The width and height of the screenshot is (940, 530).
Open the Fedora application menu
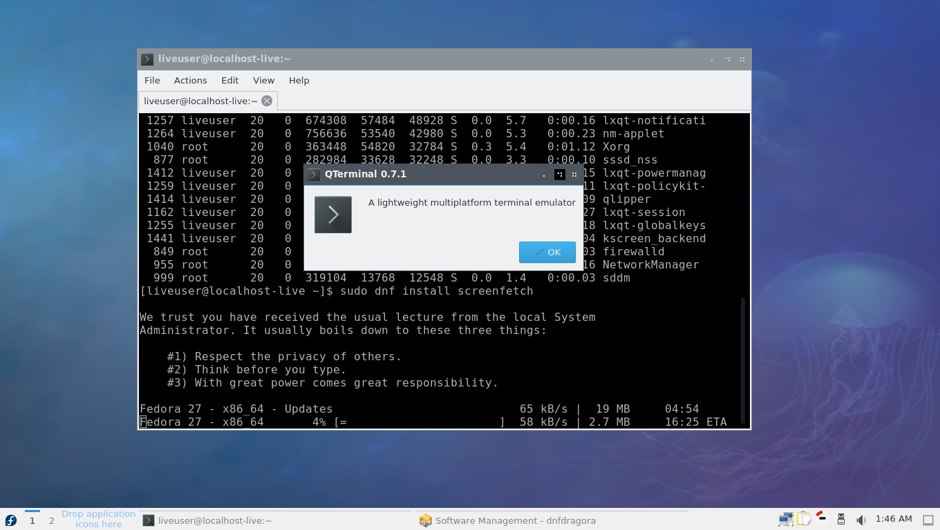click(x=9, y=520)
